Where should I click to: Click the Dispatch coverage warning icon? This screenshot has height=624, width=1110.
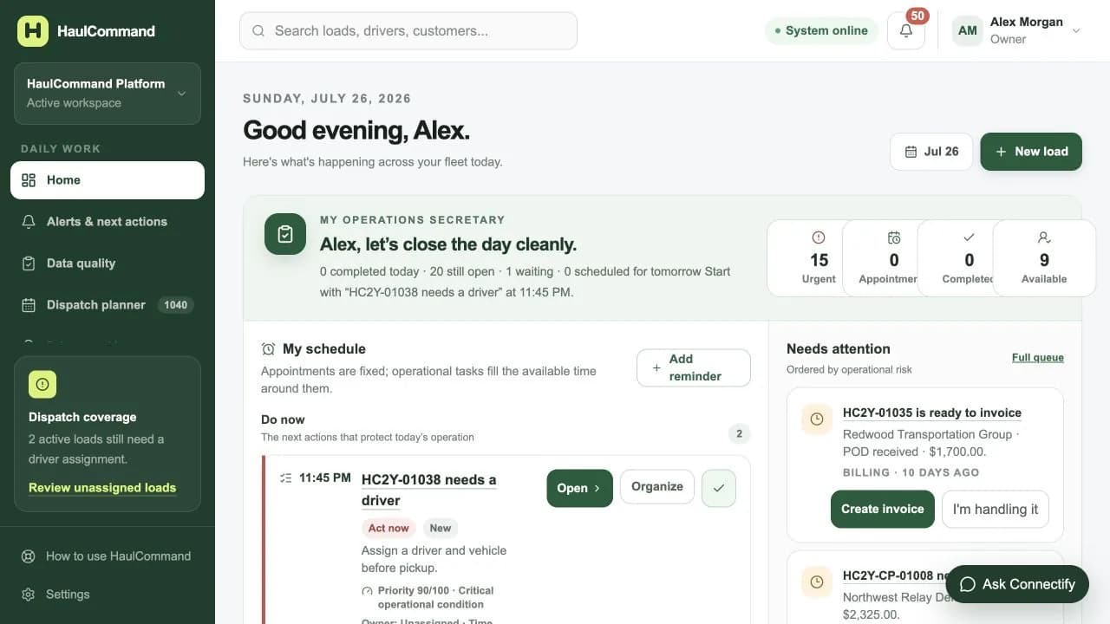pos(42,384)
